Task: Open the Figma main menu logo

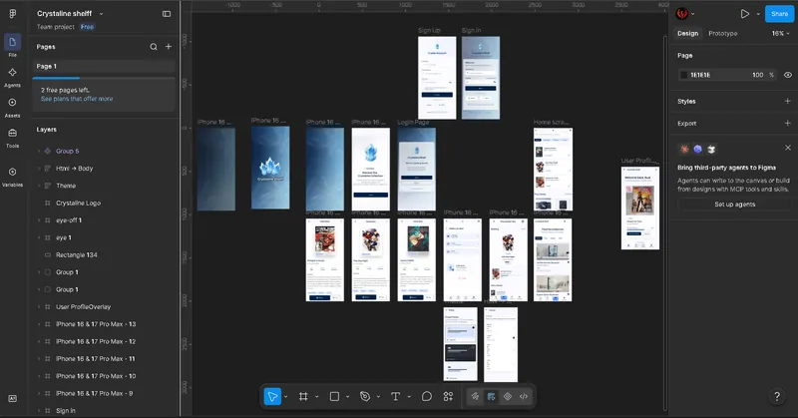Action: (x=12, y=14)
